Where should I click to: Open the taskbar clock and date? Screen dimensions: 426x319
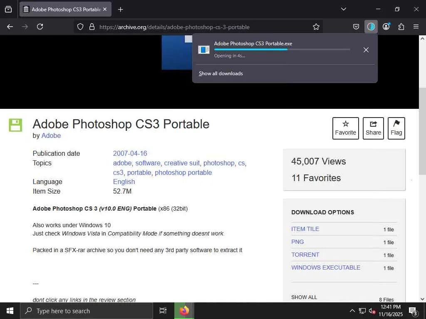(x=391, y=311)
